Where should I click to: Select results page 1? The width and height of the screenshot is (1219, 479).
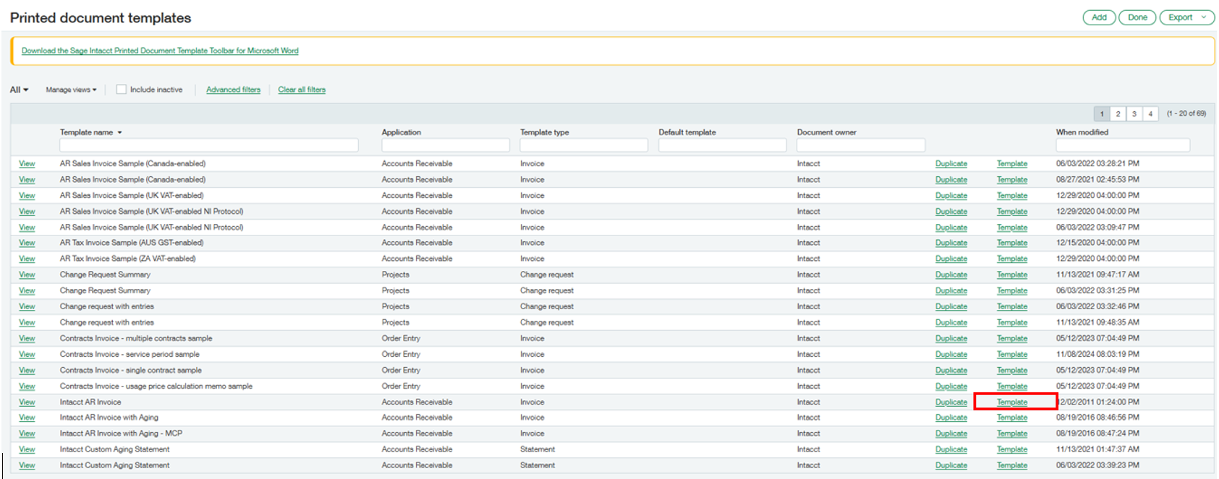pos(1102,113)
